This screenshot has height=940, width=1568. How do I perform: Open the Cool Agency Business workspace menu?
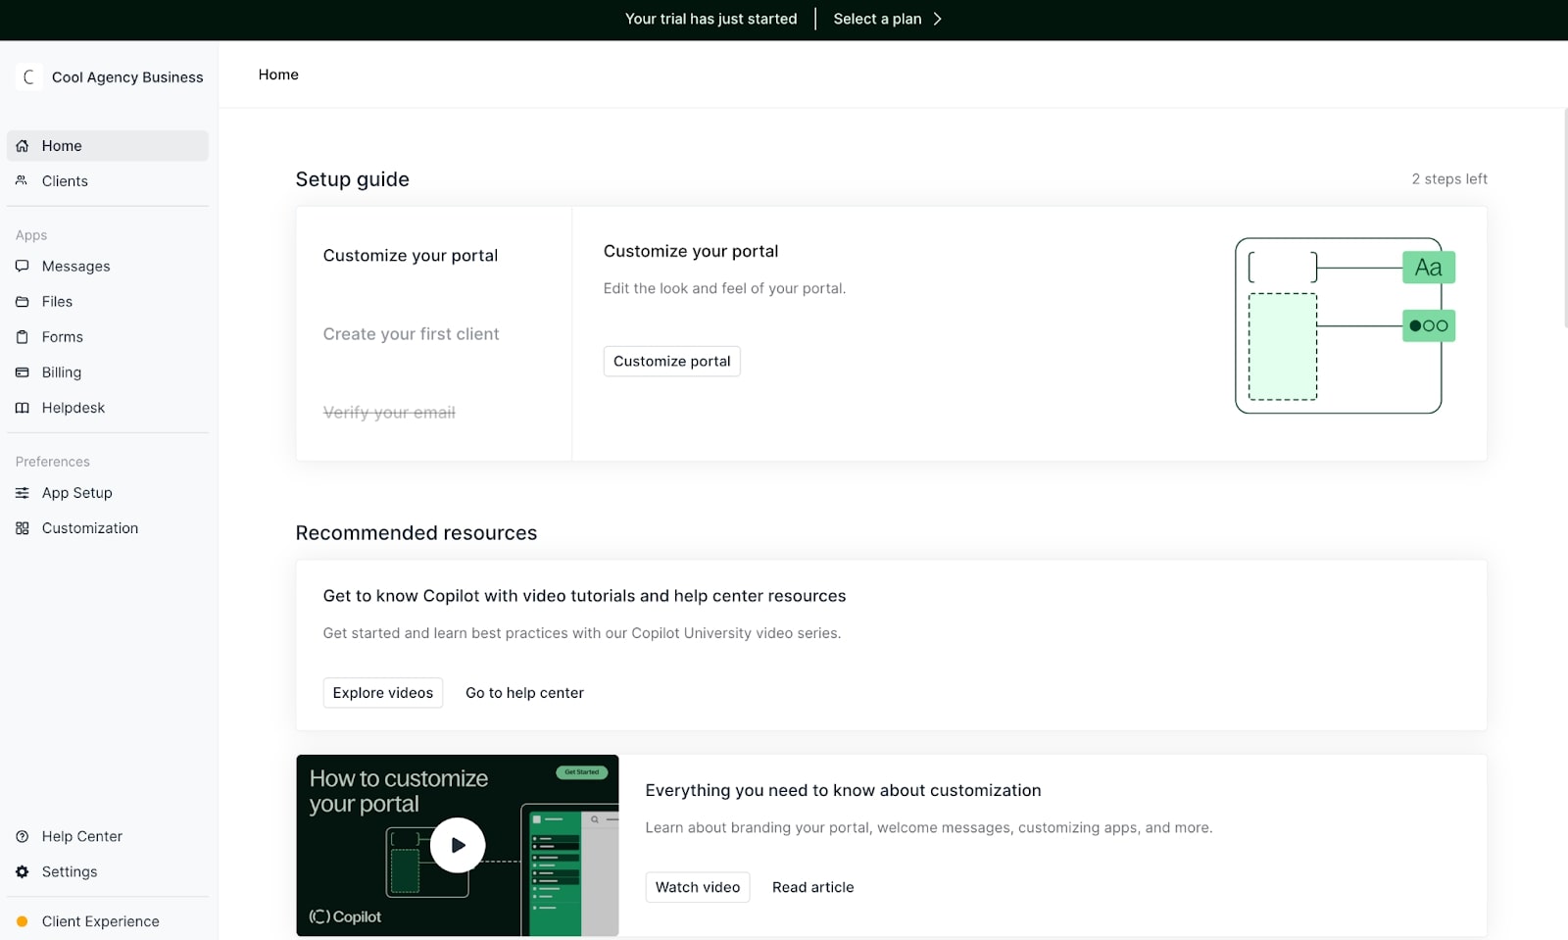[110, 77]
